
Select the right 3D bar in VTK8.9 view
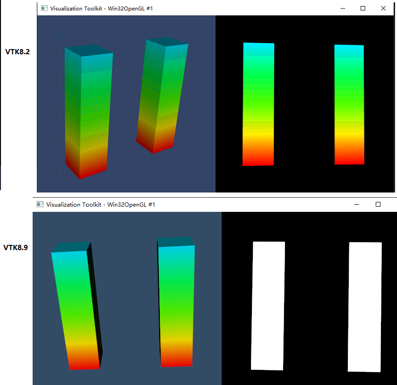[x=176, y=302]
